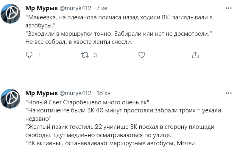The height and width of the screenshot is (150, 240).
Task: Click the reply icon on the 7 хв tweet
Action: (29, 55)
